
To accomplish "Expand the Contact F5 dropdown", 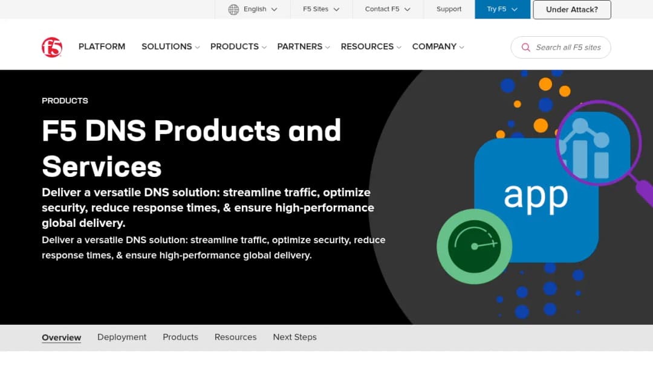I will pos(388,9).
